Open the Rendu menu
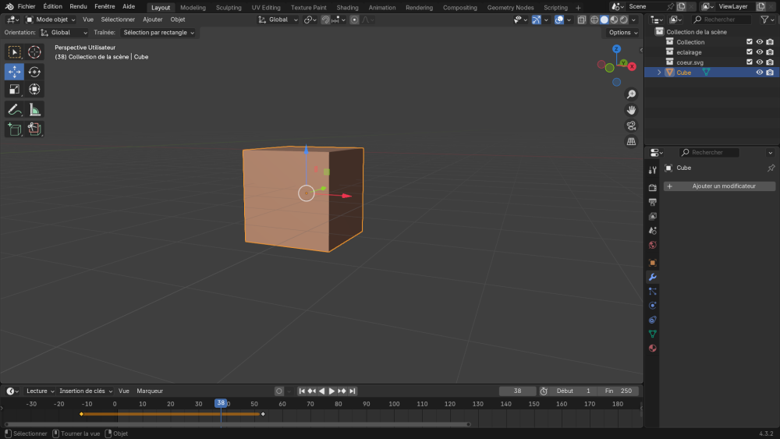 [x=78, y=6]
